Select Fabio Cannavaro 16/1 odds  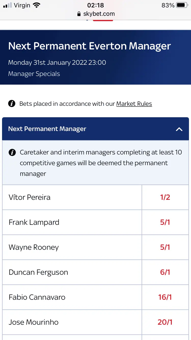pos(165,297)
